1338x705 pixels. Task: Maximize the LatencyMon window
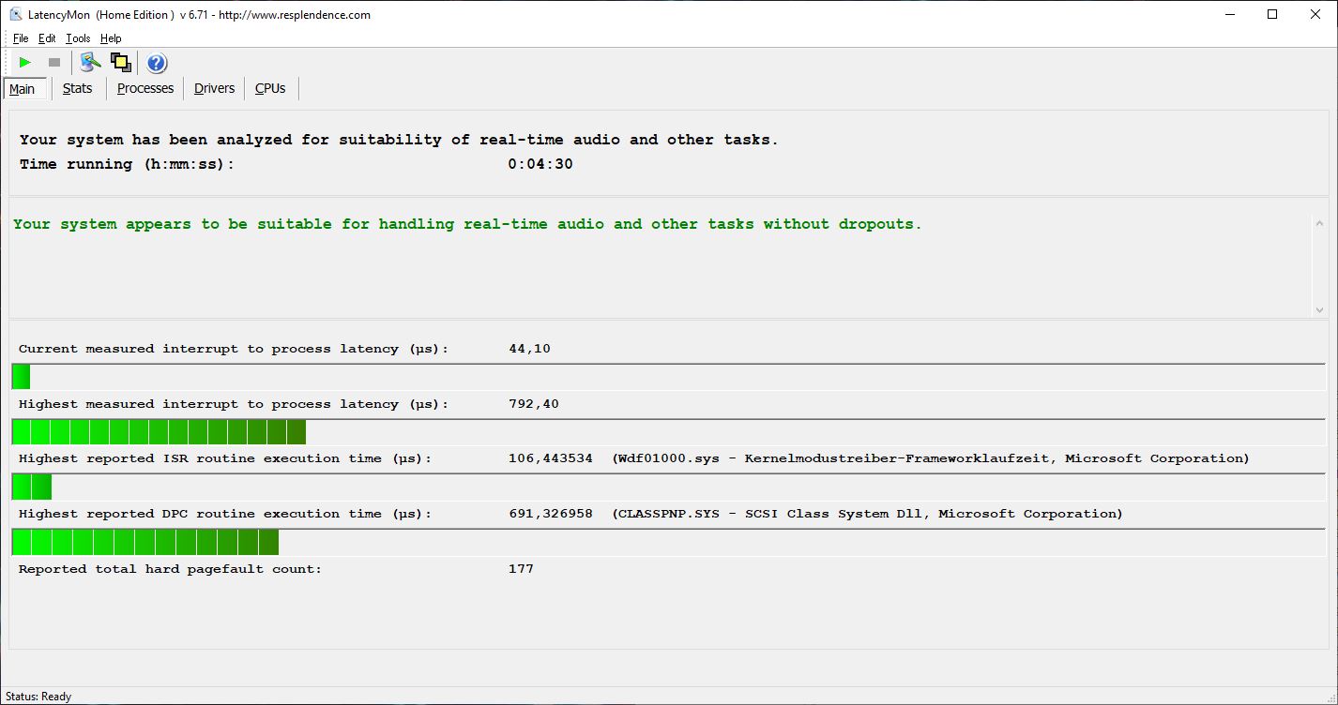[x=1272, y=14]
